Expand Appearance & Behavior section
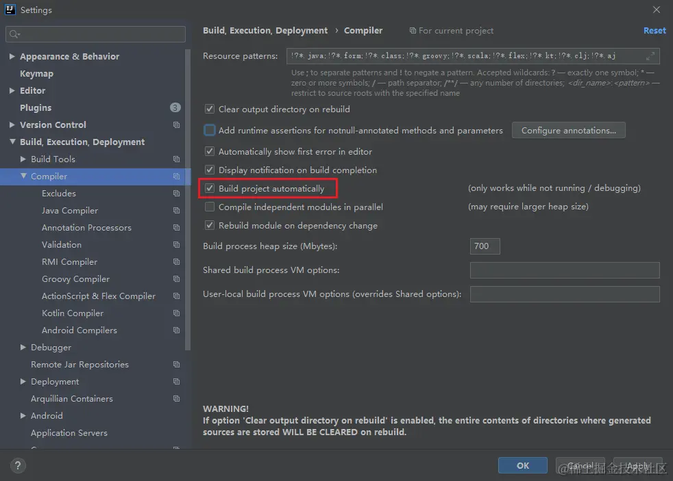Viewport: 673px width, 481px height. click(x=12, y=56)
